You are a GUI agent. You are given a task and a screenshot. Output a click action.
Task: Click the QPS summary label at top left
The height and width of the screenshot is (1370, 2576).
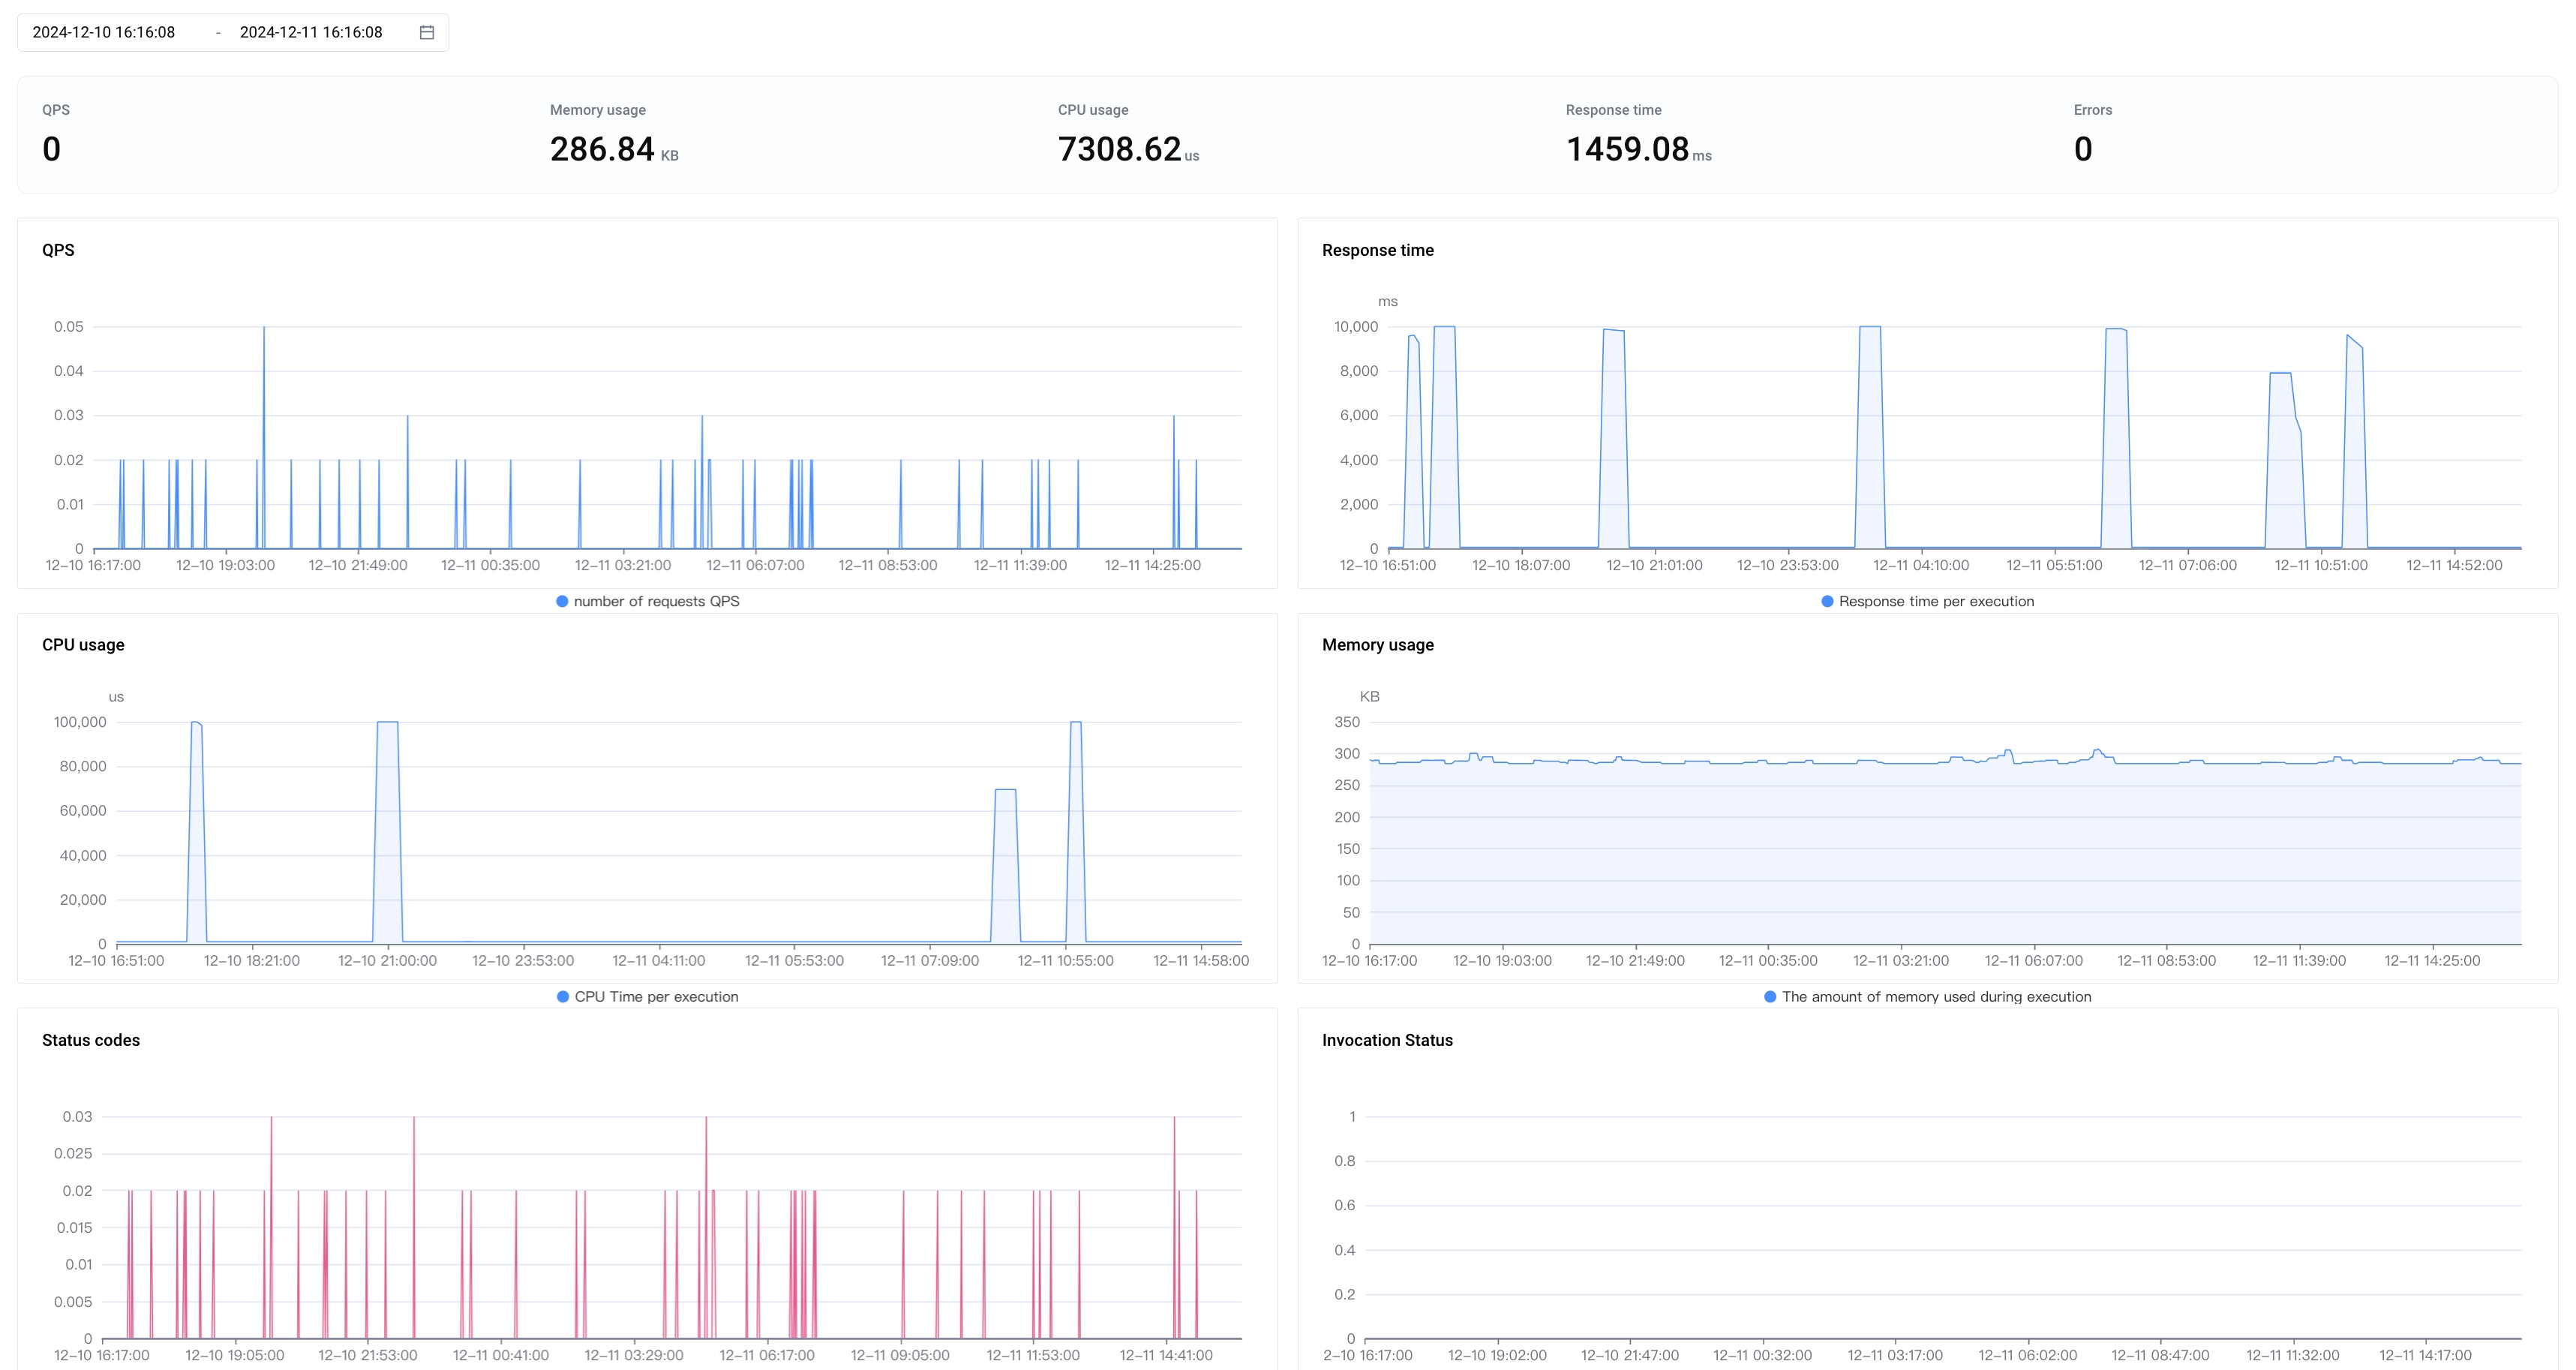pos(56,110)
